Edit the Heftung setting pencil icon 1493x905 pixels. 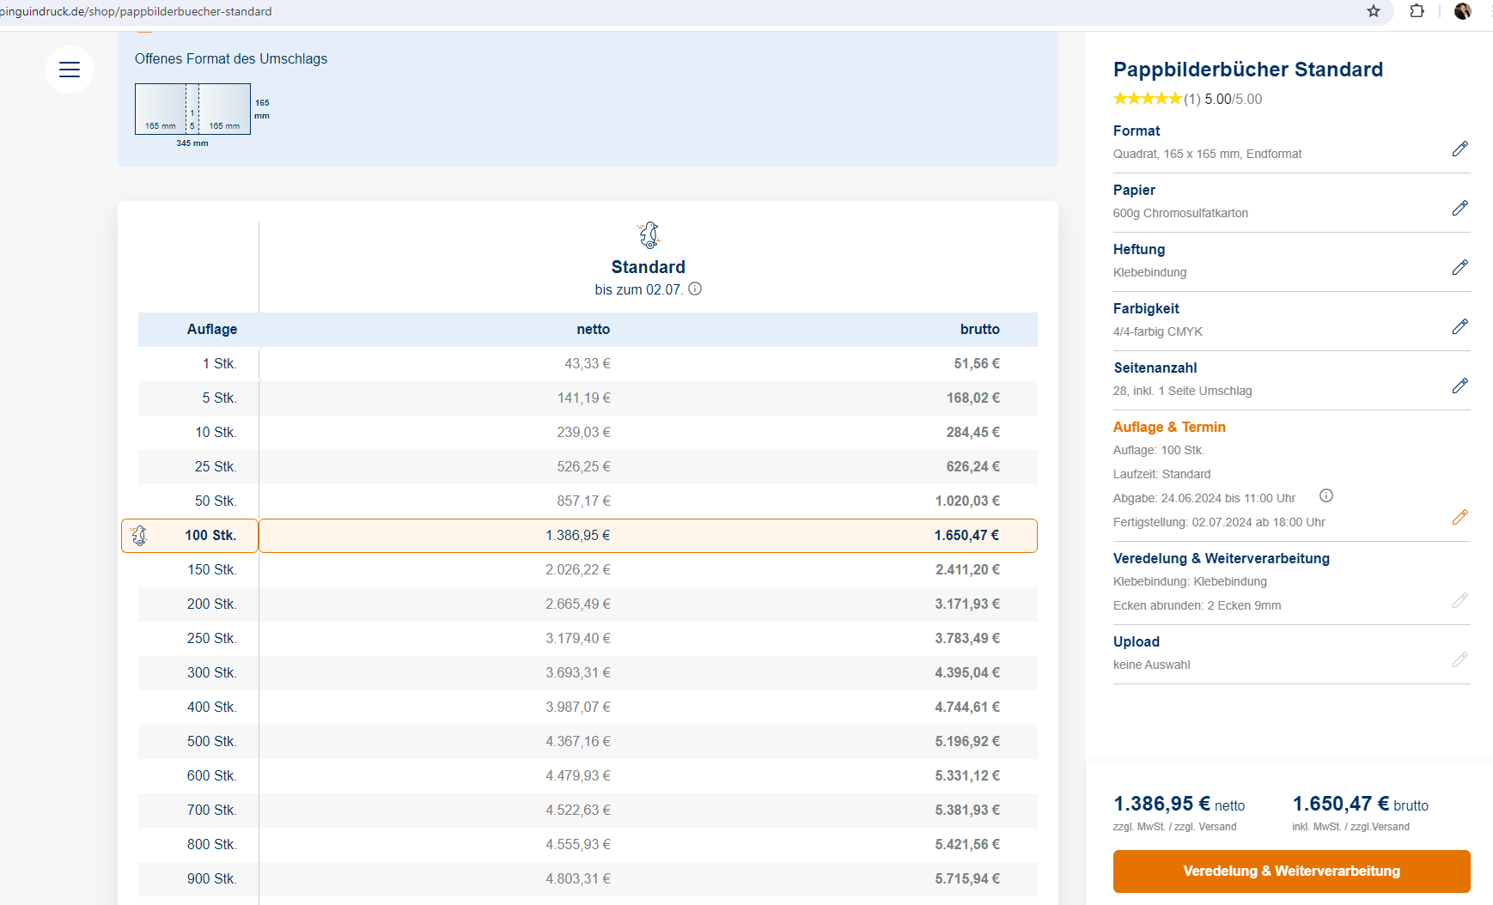pos(1459,267)
